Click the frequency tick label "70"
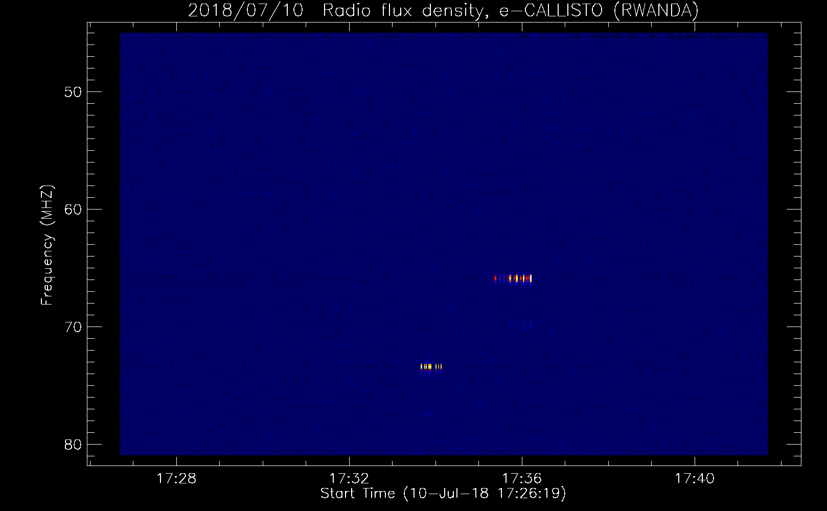 (x=74, y=328)
